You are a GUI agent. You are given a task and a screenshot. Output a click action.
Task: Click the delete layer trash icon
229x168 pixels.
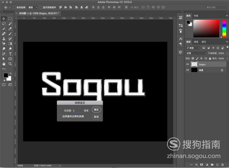point(222,164)
